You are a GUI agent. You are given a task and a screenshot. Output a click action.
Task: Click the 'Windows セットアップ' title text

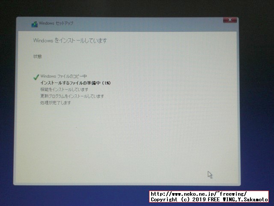tap(56, 23)
